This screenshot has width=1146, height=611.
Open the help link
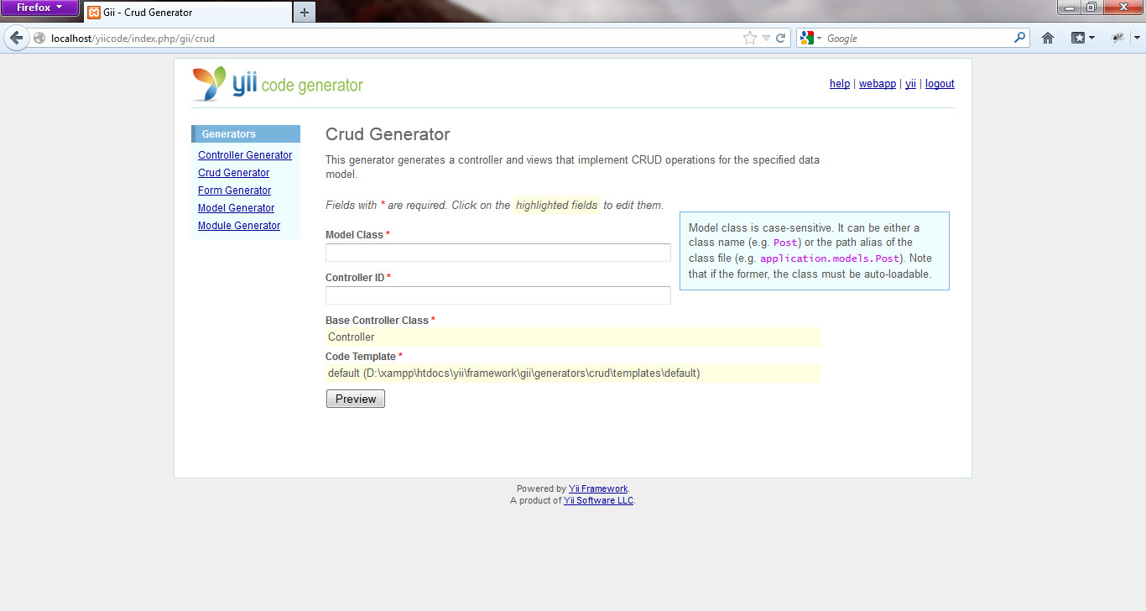[840, 84]
